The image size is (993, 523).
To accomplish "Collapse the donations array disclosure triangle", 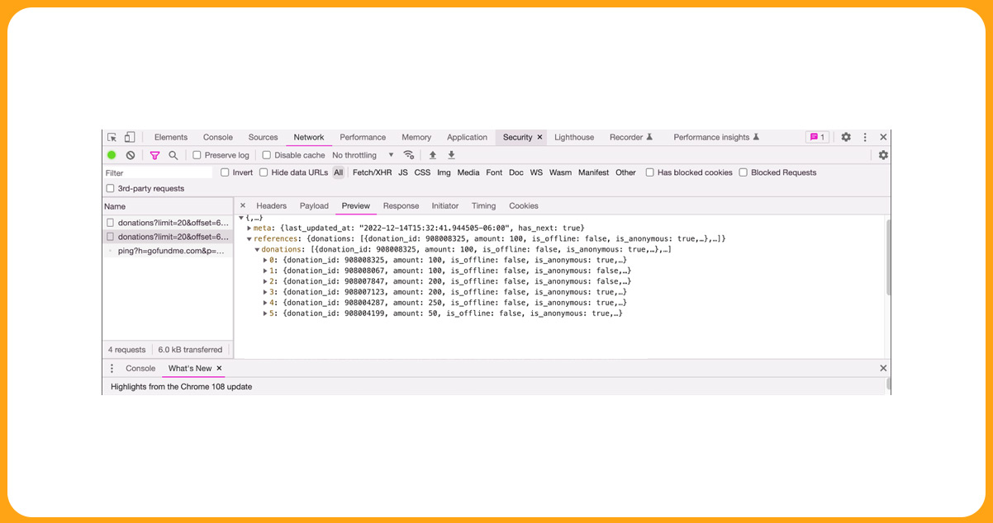I will [x=257, y=249].
